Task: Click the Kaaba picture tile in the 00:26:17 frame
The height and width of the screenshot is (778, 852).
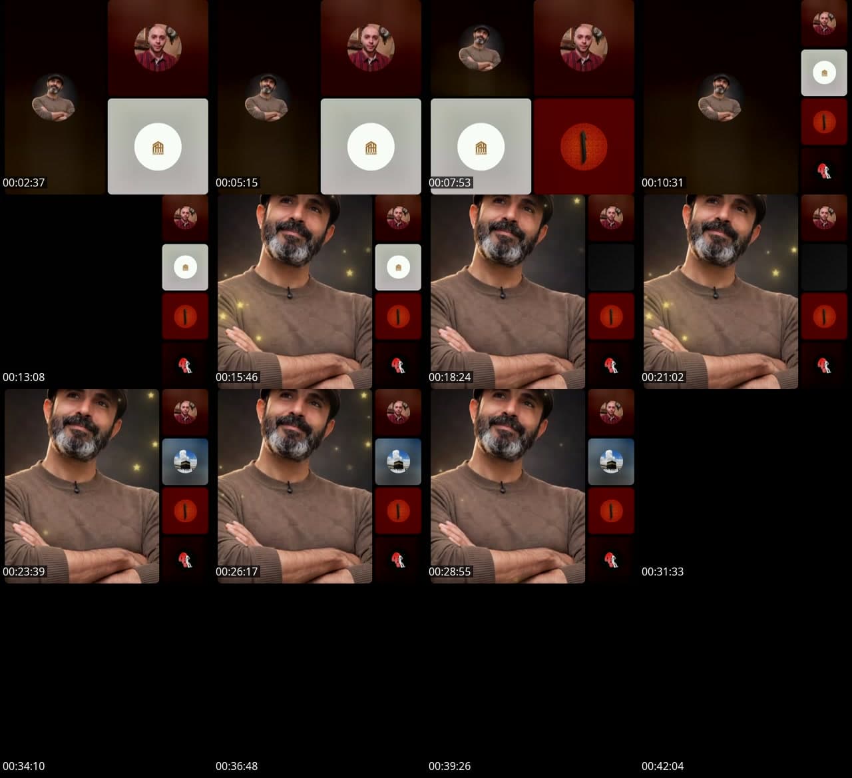Action: pos(398,462)
